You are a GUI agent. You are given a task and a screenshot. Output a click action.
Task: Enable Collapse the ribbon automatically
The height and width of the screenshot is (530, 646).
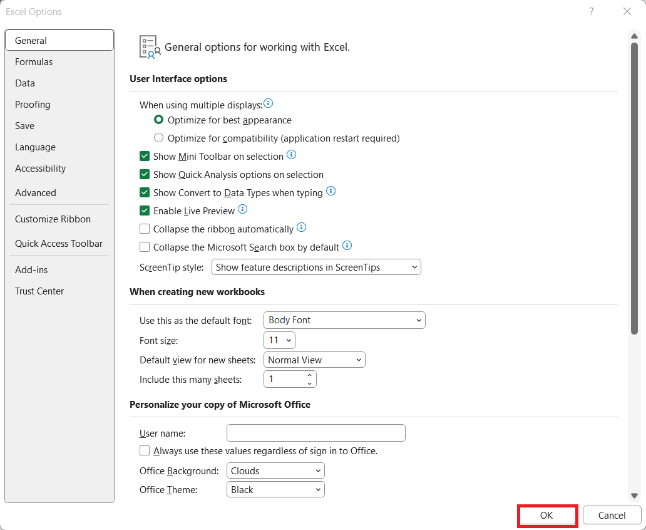pyautogui.click(x=145, y=229)
